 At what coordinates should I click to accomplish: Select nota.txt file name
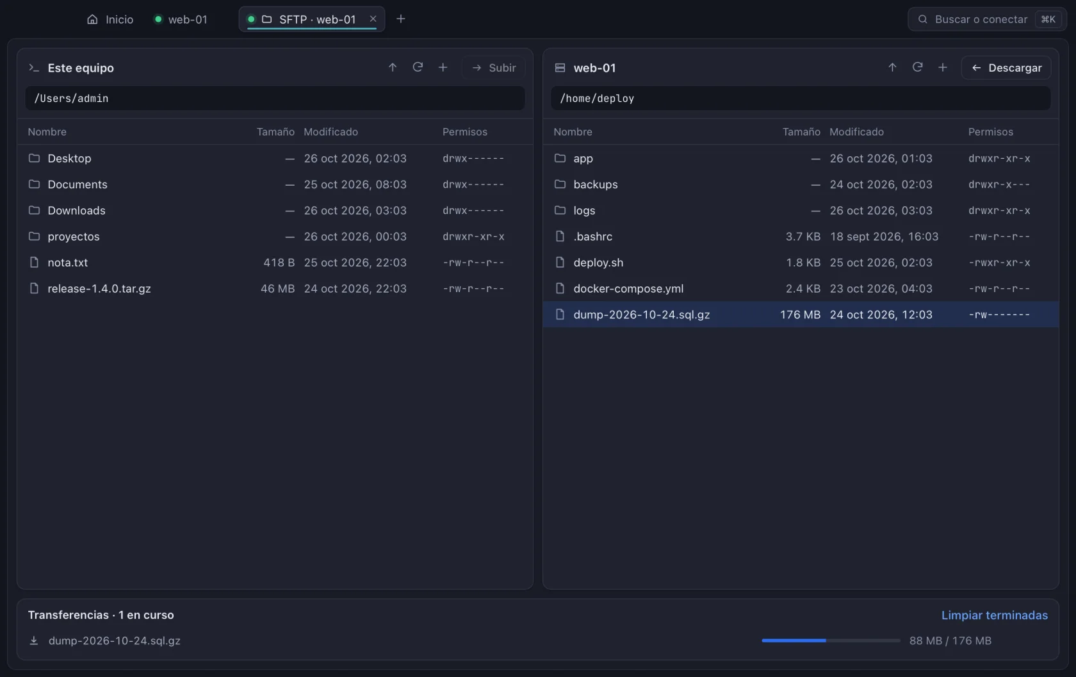pos(68,263)
